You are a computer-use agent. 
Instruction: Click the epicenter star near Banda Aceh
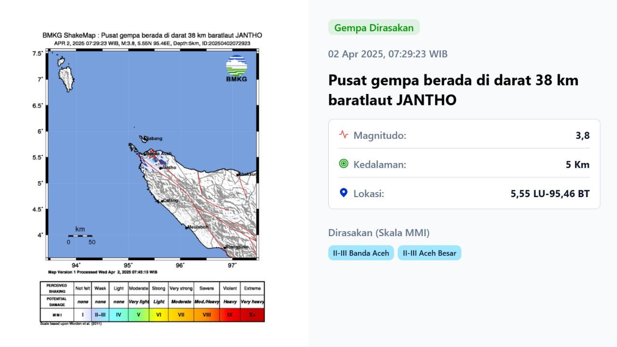pos(152,154)
